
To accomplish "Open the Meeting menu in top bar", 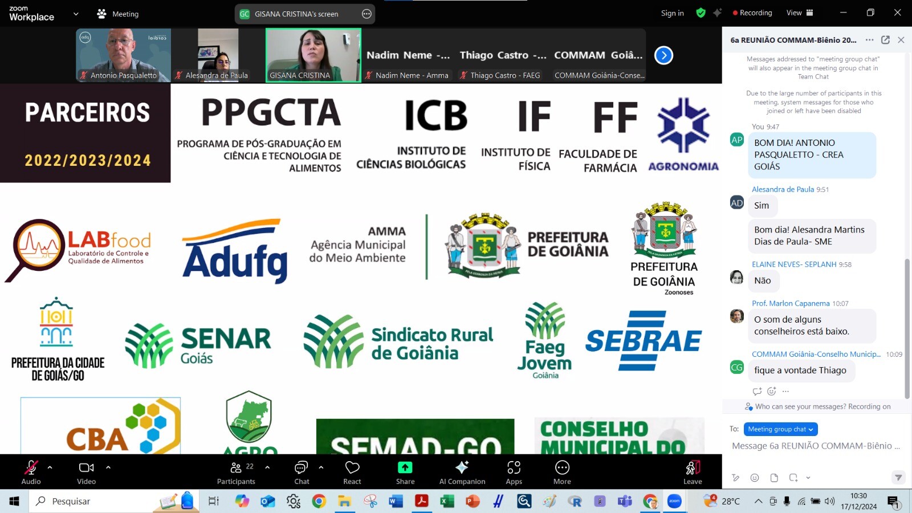I will coord(118,14).
